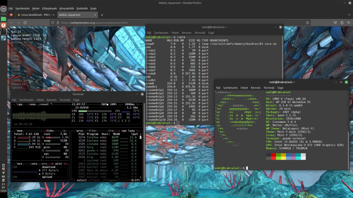Set the aquarium fish count to 5000
353x198 pixels.
(15, 59)
